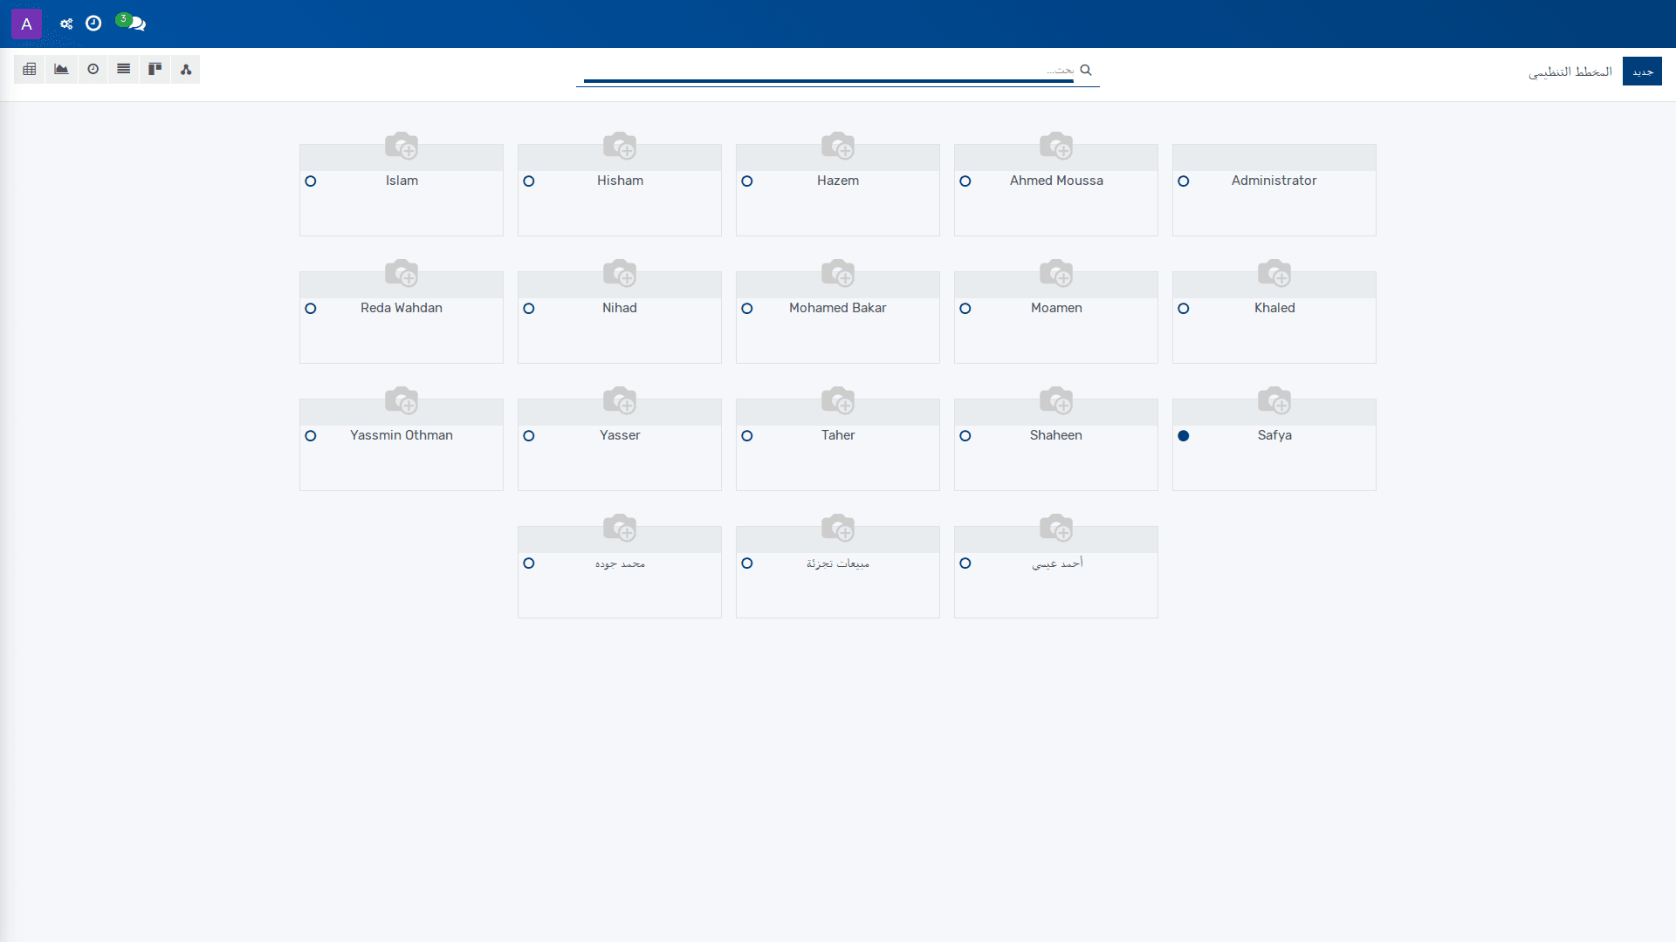Switch to organization chart view
Viewport: 1676px width, 942px height.
186,69
